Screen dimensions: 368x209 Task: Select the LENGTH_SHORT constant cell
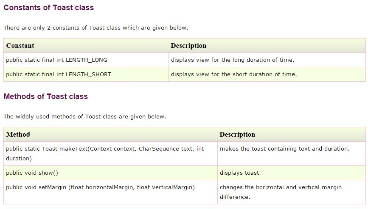click(x=59, y=74)
